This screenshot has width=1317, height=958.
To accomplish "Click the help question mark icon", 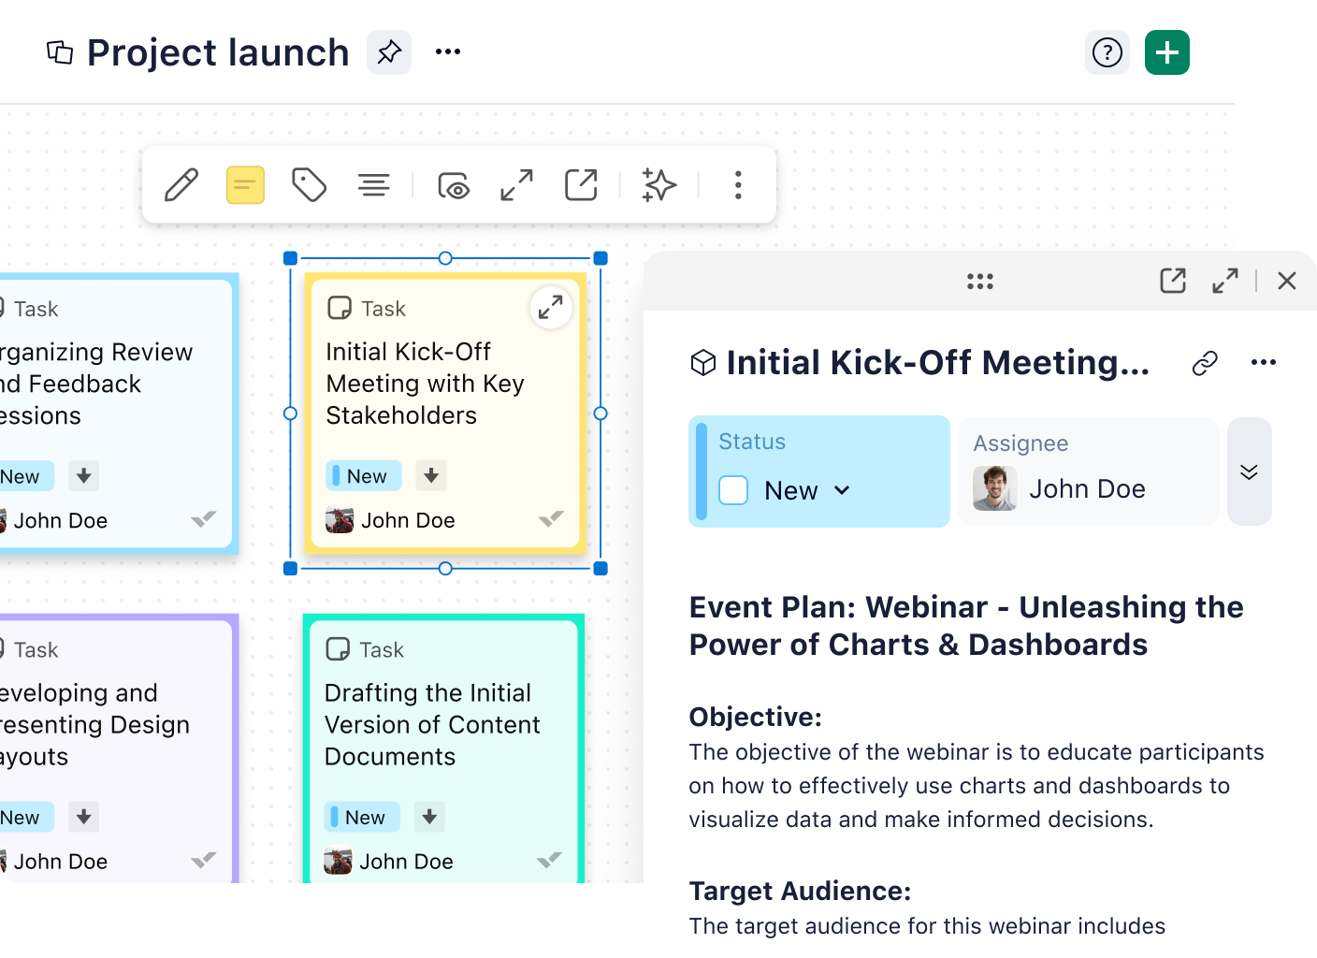I will [x=1107, y=52].
